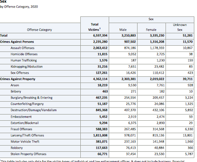The width and height of the screenshot is (197, 162).
Task: Select the Human Trafficking row label
Action: (24, 60)
